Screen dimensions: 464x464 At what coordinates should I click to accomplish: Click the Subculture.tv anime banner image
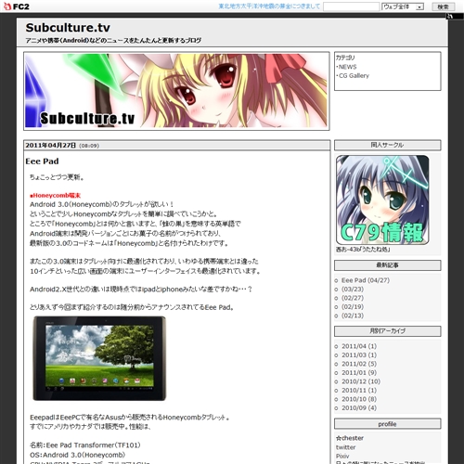[x=176, y=91]
